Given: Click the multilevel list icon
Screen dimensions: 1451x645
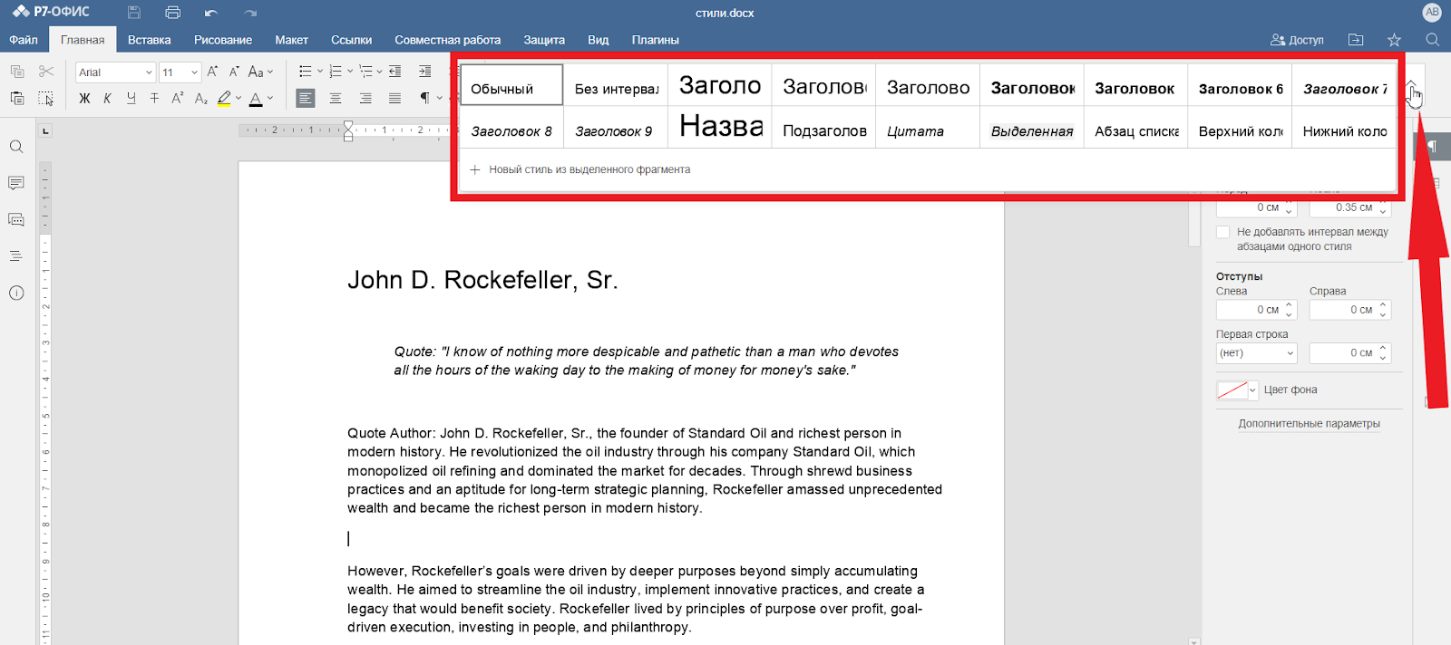Looking at the screenshot, I should click(x=365, y=72).
